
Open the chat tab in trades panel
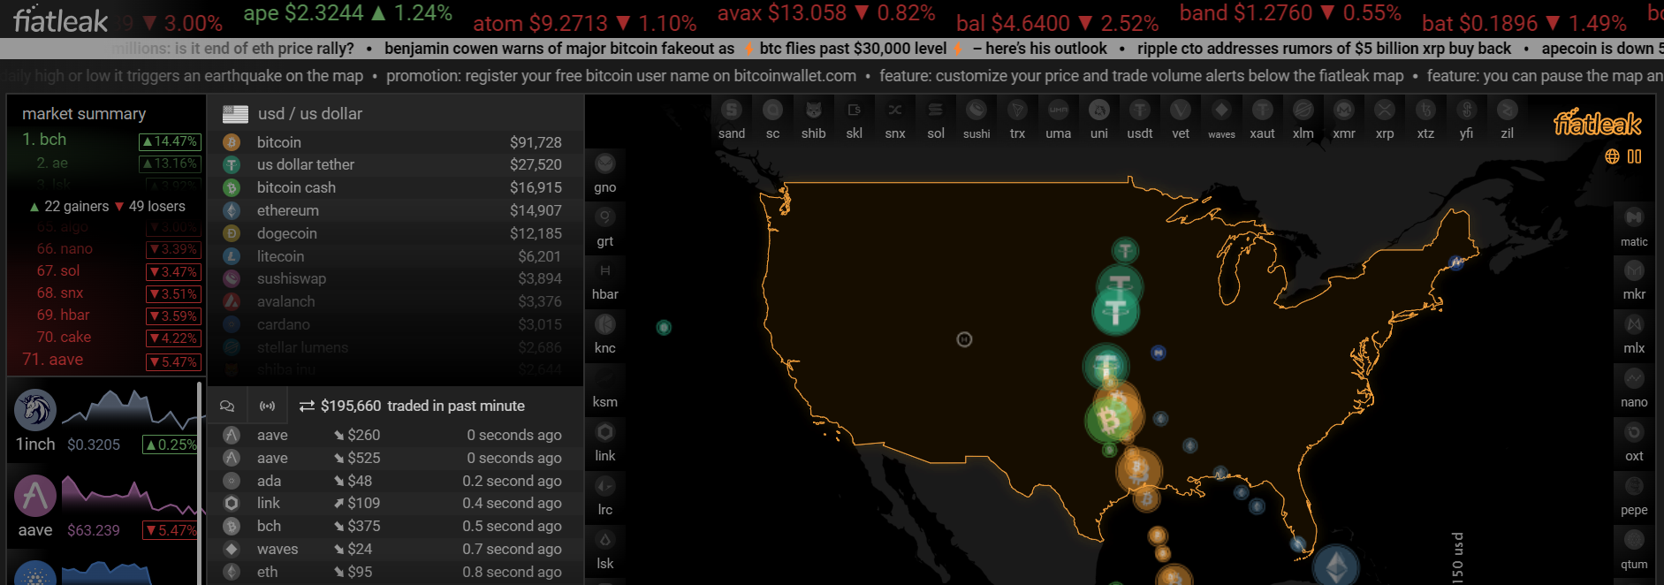(x=227, y=406)
